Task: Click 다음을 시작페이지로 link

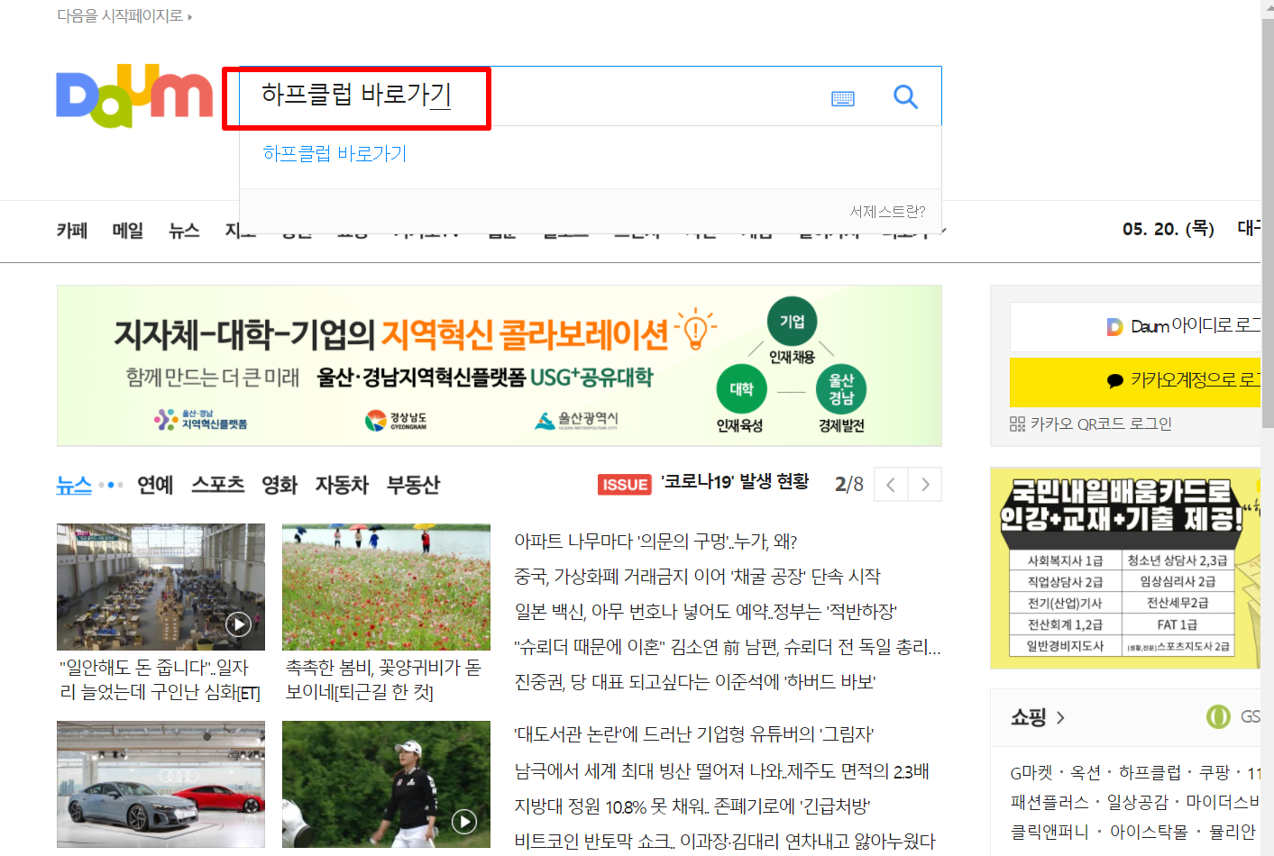Action: tap(124, 15)
